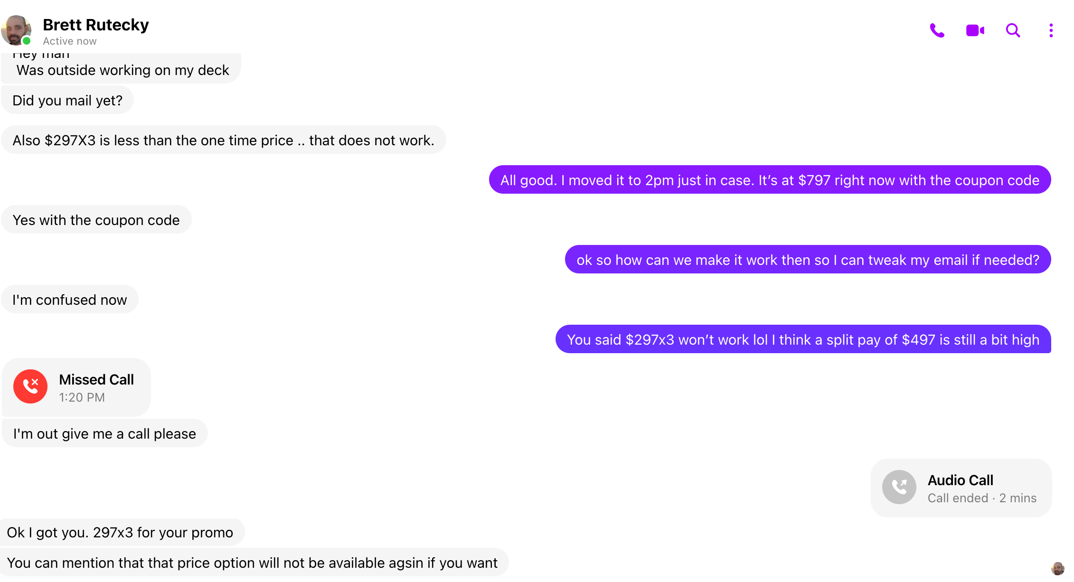Open search in conversation

click(1013, 30)
